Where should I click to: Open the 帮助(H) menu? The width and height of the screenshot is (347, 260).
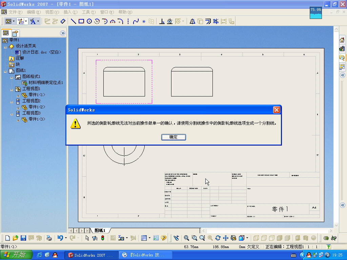click(x=125, y=12)
